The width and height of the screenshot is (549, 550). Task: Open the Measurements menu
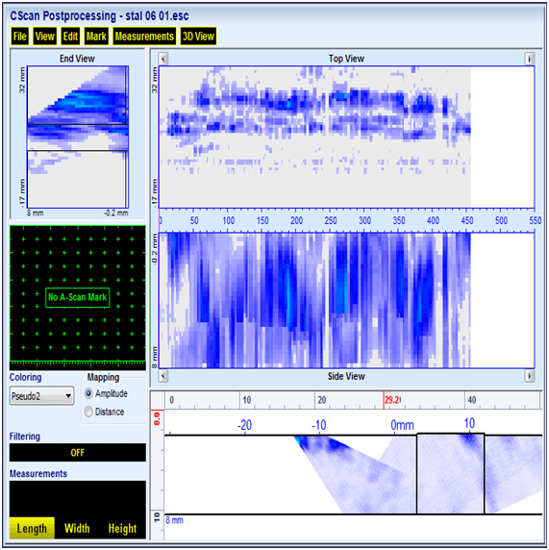(144, 37)
